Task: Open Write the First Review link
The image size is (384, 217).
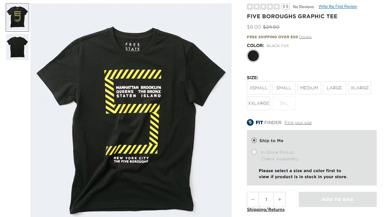Action: 337,7
